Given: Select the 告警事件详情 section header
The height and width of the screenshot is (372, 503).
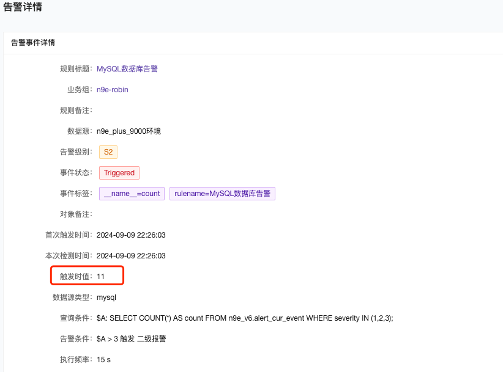Looking at the screenshot, I should (32, 42).
